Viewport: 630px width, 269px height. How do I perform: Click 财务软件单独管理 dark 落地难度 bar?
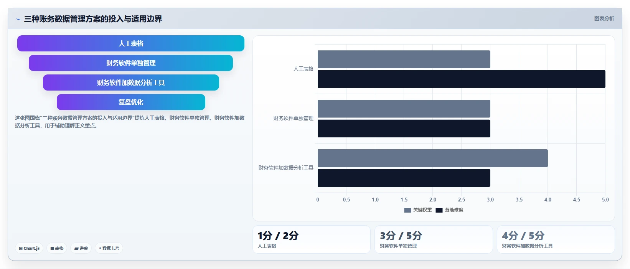[404, 129]
